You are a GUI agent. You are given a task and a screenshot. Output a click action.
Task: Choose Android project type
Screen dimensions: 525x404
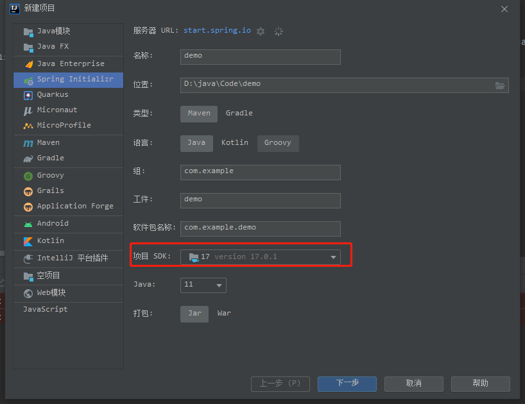tap(68, 224)
